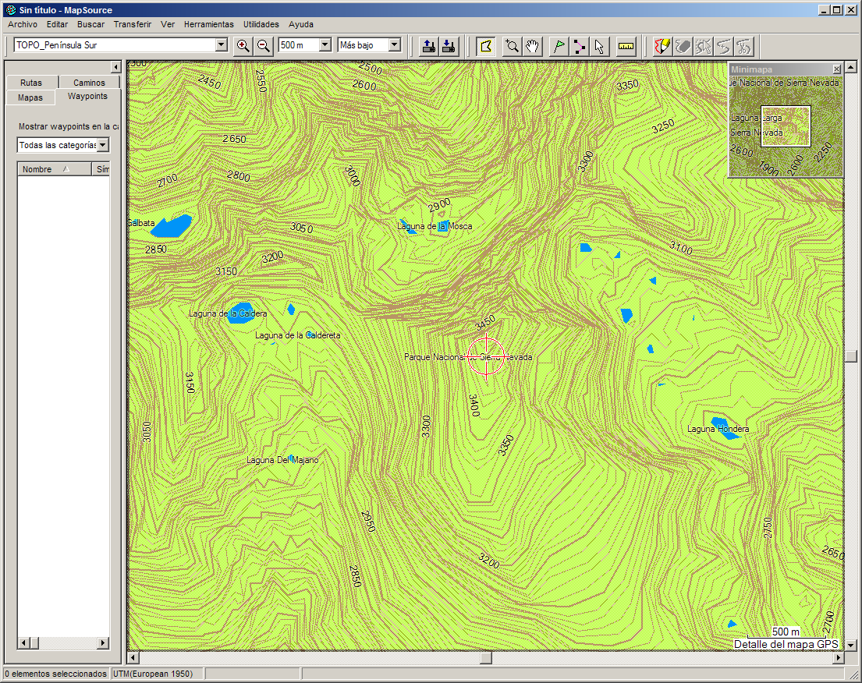
Task: Collapse the left side panel arrow
Action: pyautogui.click(x=115, y=67)
